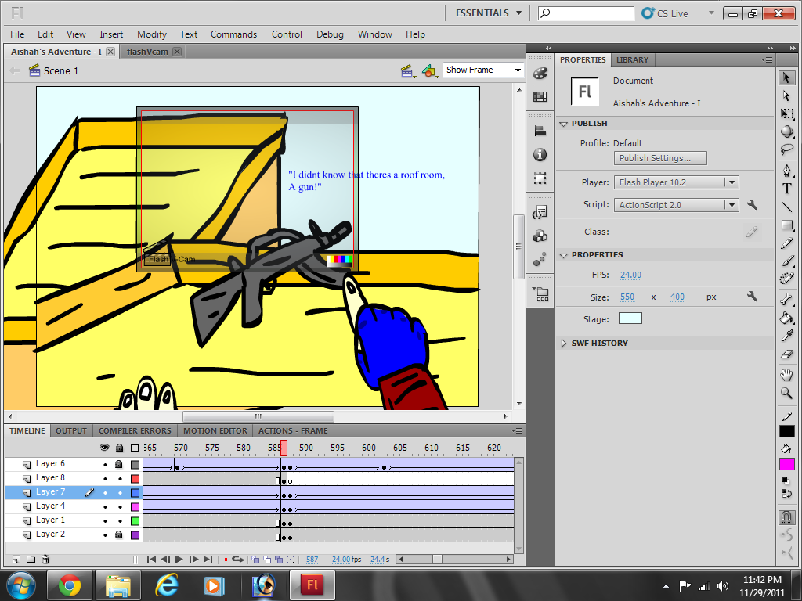Viewport: 802px width, 601px height.
Task: Select the Rectangle tool
Action: (x=786, y=225)
